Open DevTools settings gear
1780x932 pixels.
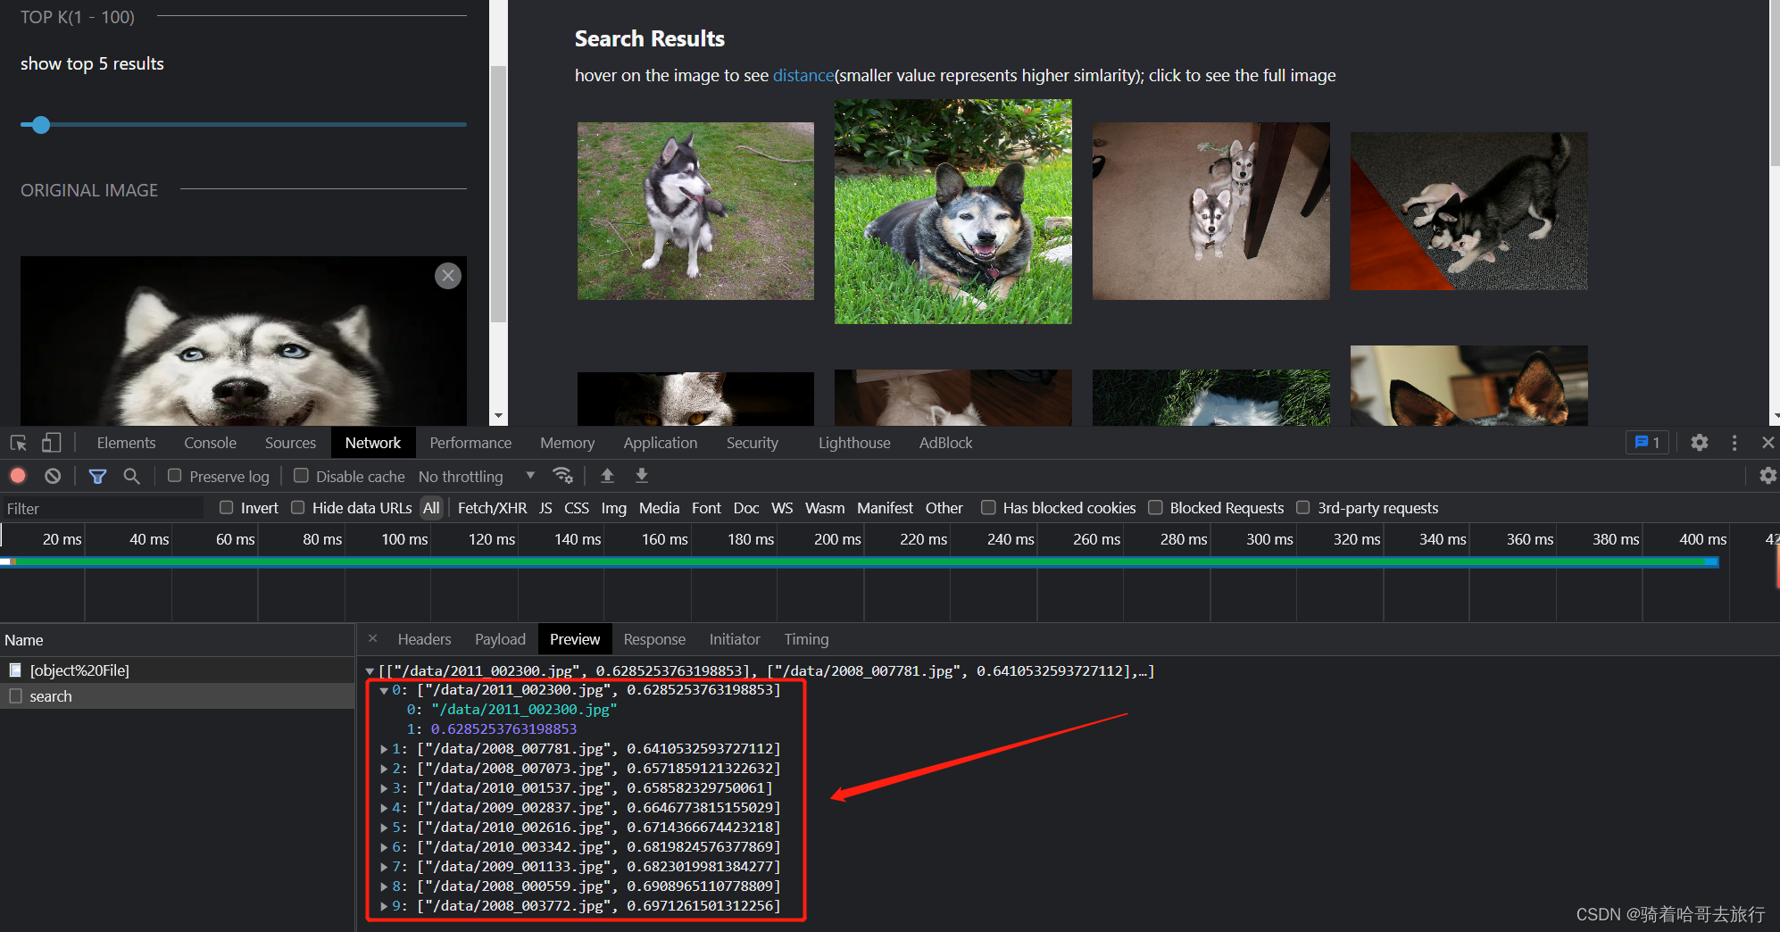pos(1699,443)
